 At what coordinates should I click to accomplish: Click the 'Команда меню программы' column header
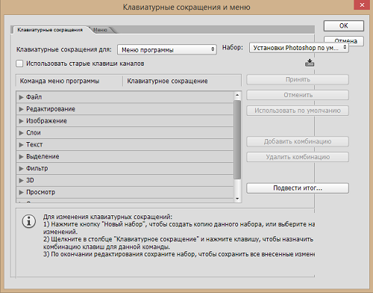69,81
